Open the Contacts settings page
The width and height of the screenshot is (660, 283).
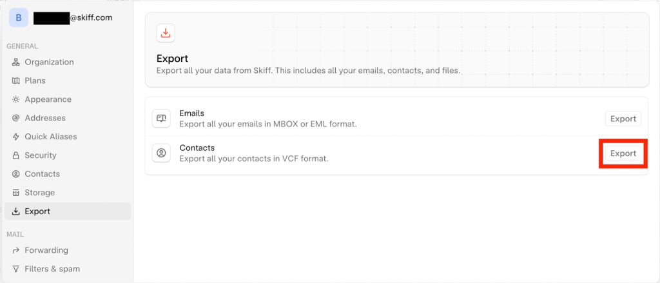click(42, 174)
